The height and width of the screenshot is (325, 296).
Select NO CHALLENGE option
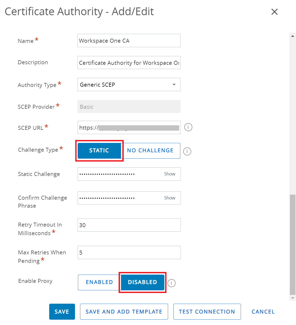click(150, 151)
